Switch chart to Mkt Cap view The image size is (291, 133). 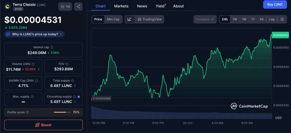point(113,19)
